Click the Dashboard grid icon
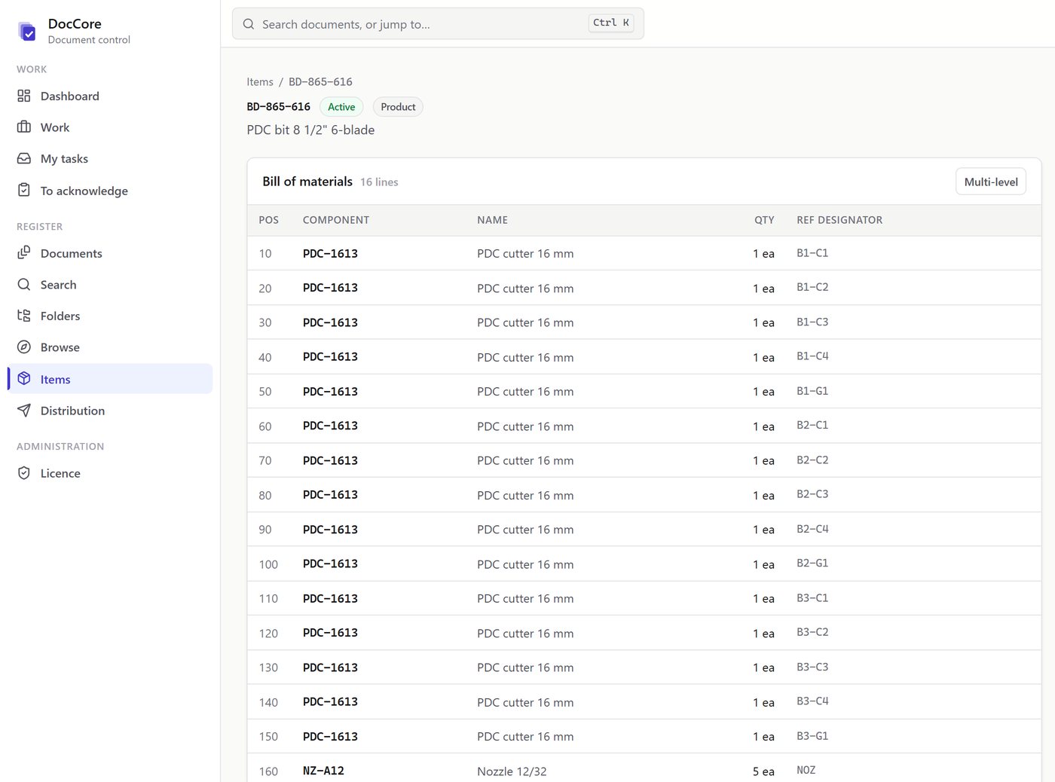The image size is (1055, 782). tap(24, 96)
